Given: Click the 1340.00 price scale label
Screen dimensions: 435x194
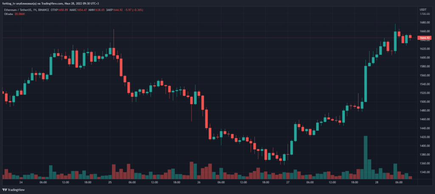Looking at the screenshot, I should pos(424,172).
